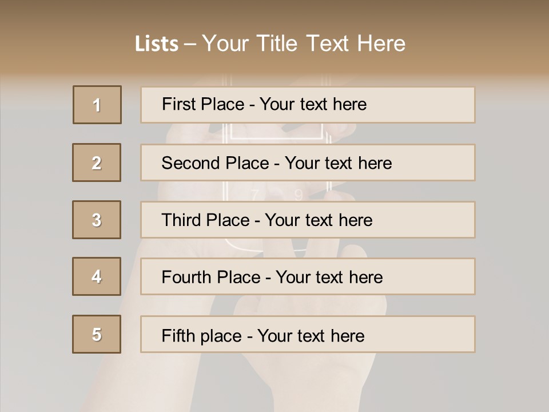
Task: Click the faint digit 9 in background
Action: pyautogui.click(x=298, y=195)
